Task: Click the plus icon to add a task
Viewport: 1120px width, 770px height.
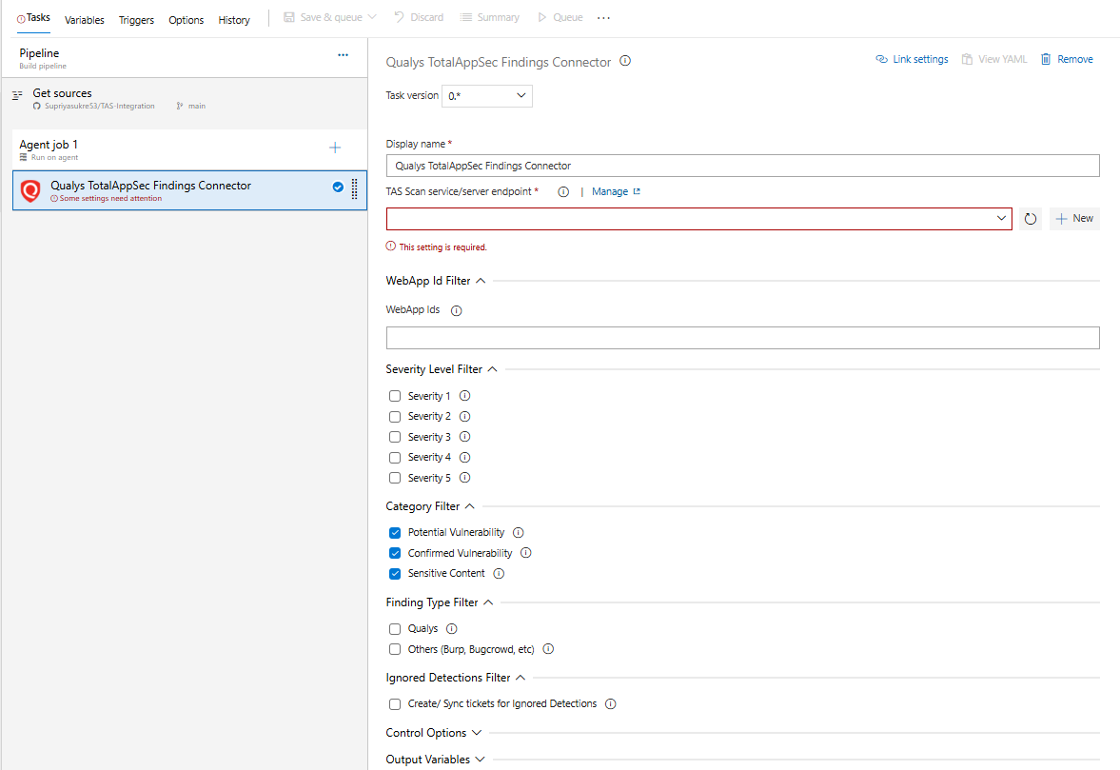Action: [335, 148]
